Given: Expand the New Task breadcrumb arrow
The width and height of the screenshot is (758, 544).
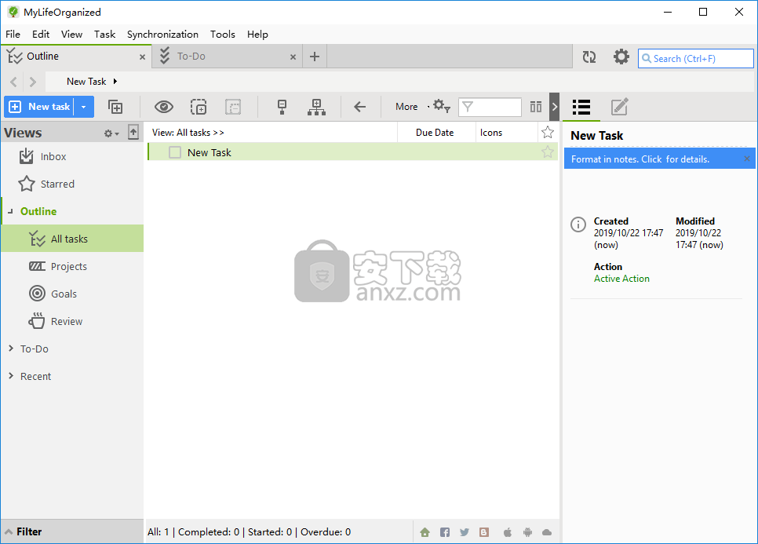Looking at the screenshot, I should click(115, 81).
